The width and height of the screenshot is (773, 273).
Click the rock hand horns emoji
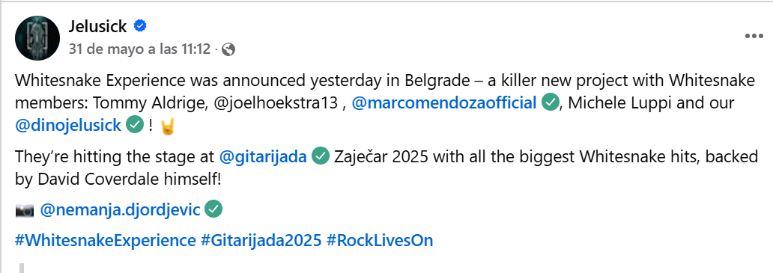[168, 126]
